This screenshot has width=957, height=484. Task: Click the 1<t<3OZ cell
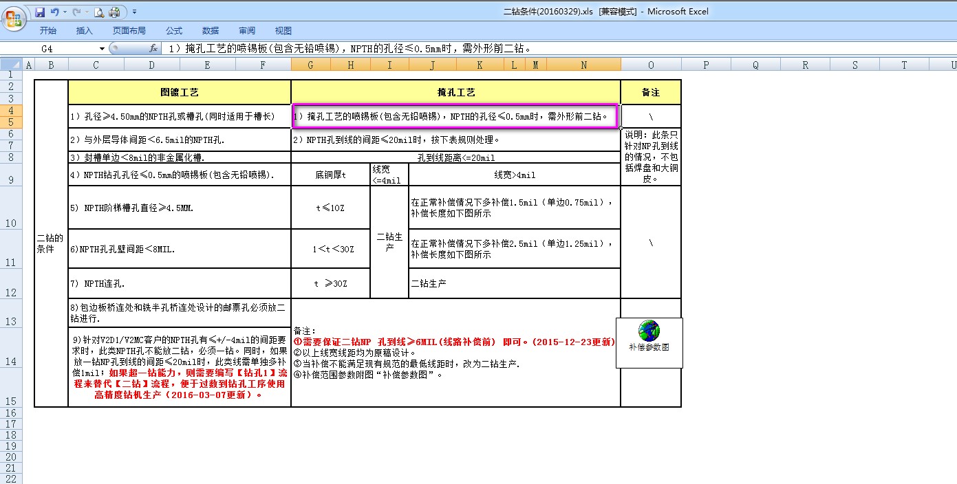click(331, 249)
